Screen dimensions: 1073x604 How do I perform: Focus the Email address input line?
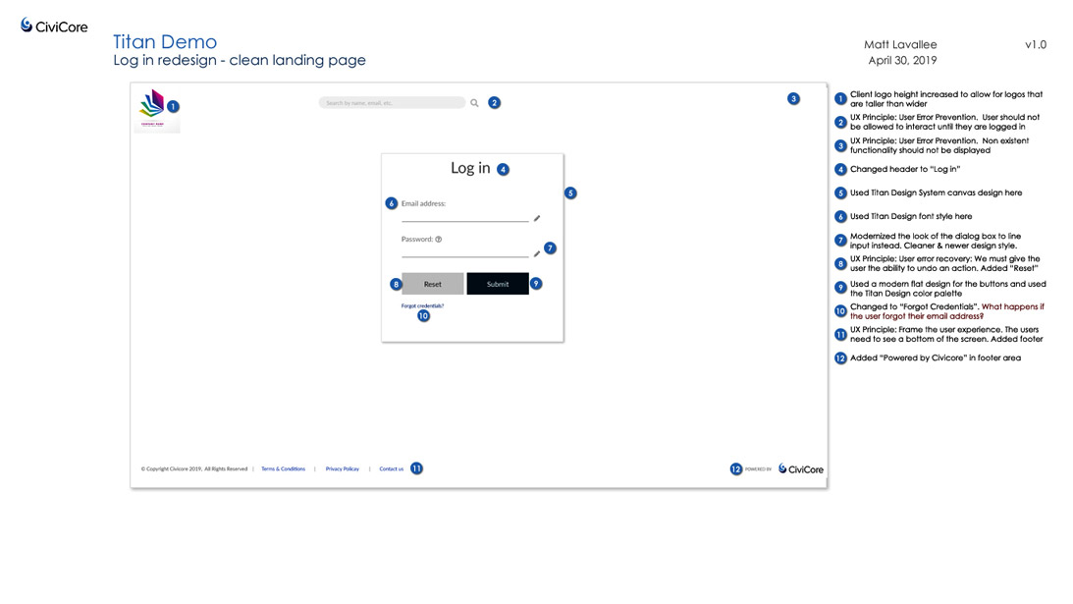click(x=464, y=216)
